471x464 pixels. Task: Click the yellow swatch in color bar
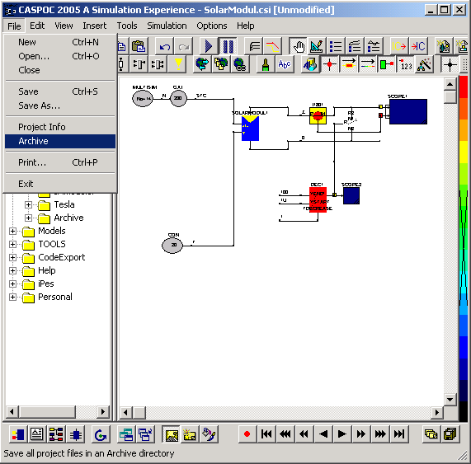464,152
